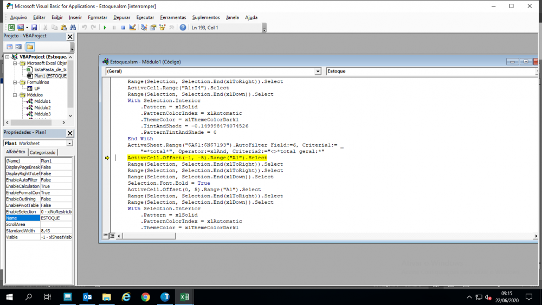Collapse the Formulários tree node
Viewport: 542px width, 305px height.
pos(15,82)
